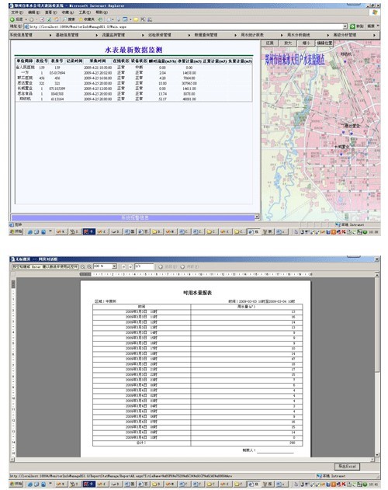Image resolution: width=388 pixels, height=490 pixels.
Task: Click the 放大 map zoom-in button
Action: [x=288, y=43]
